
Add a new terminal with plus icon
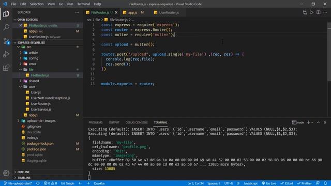308,122
